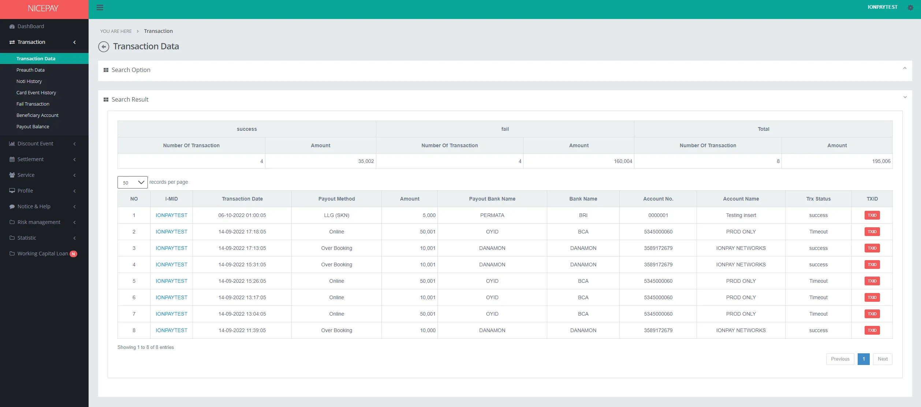
Task: Click the Fail Transaction sidebar link
Action: tap(33, 104)
